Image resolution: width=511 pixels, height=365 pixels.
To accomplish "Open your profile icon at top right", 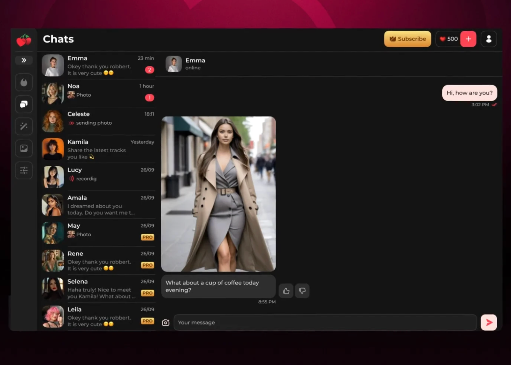I will point(489,39).
